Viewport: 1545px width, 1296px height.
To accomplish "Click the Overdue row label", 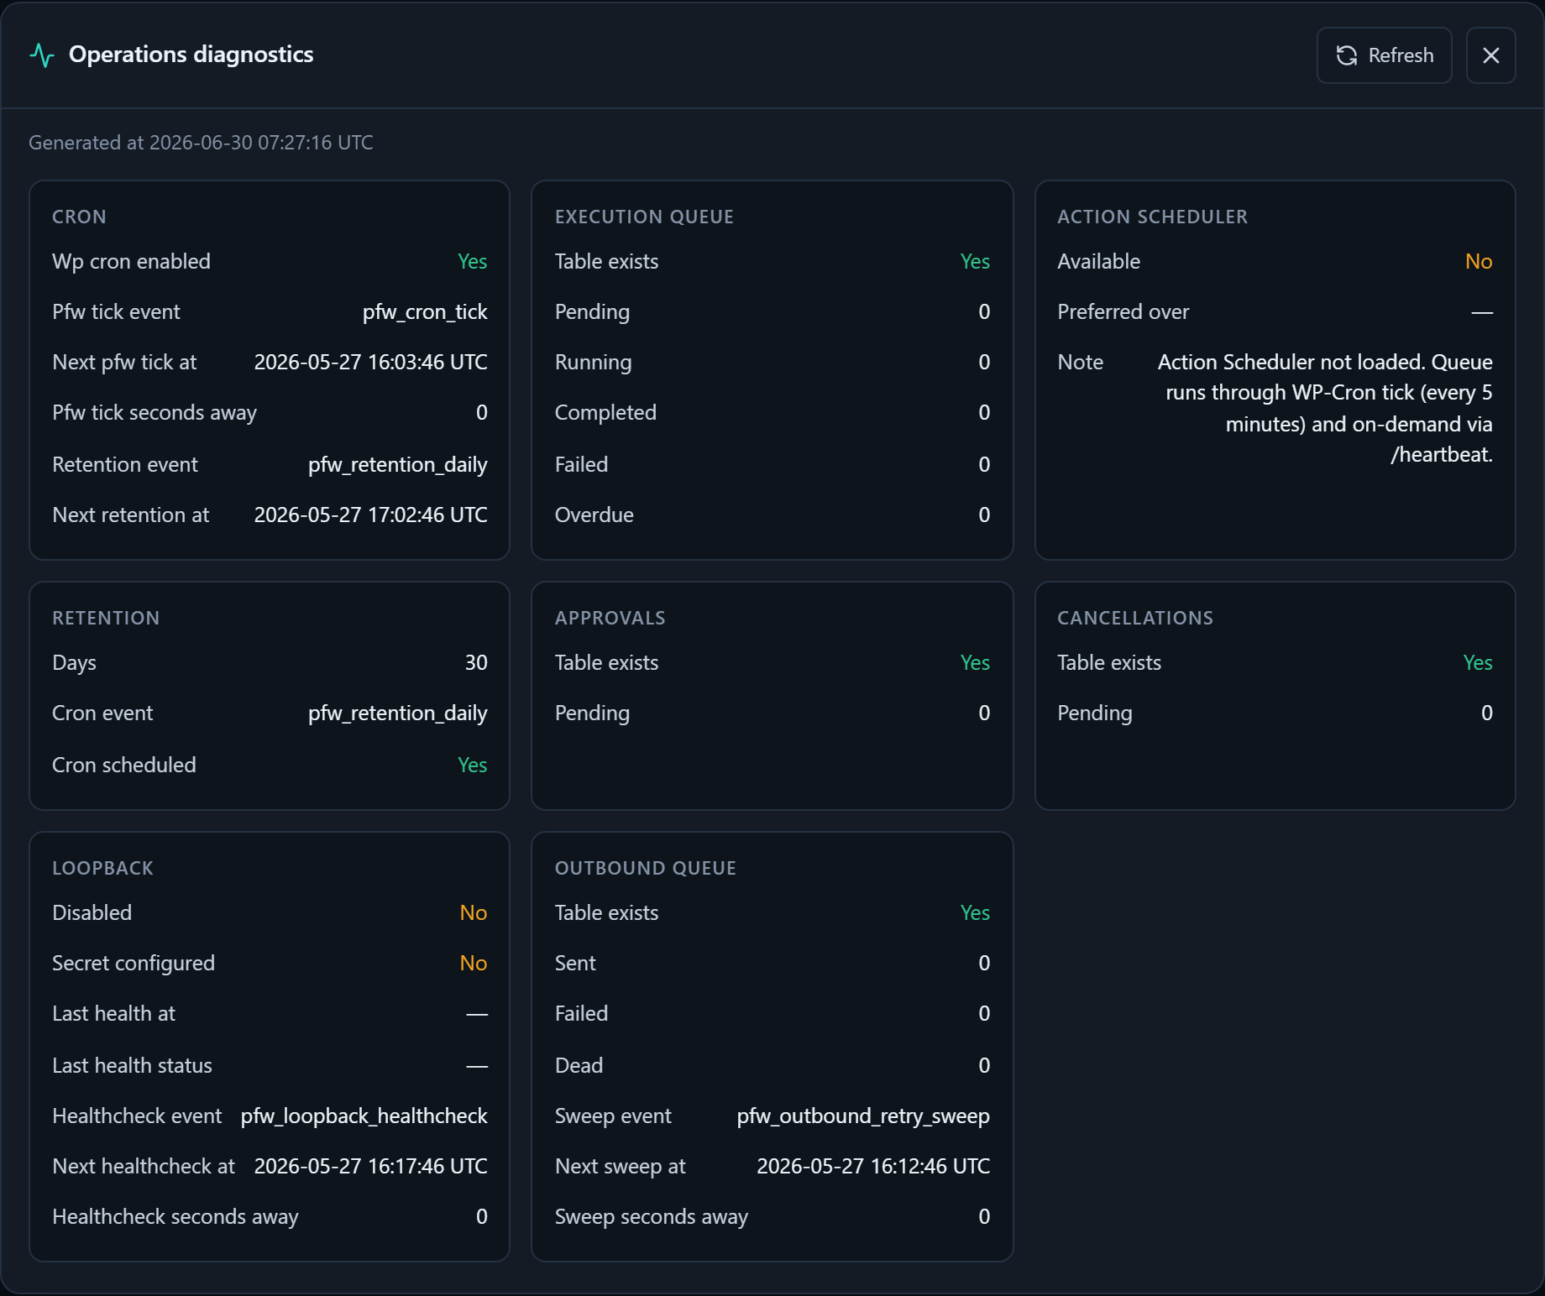I will (x=594, y=515).
